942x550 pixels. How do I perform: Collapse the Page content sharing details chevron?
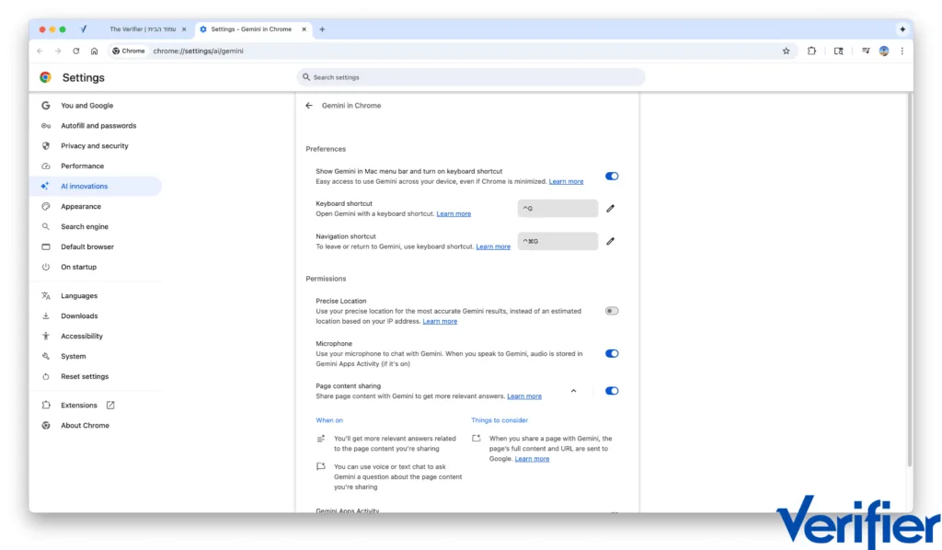(574, 391)
